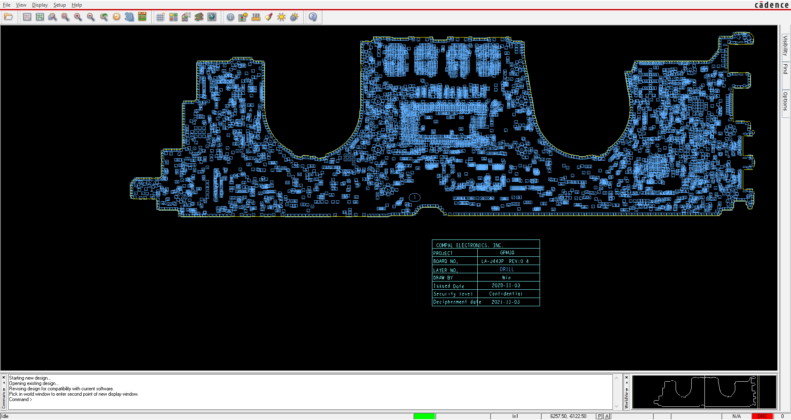Expand the Find side panel
The width and height of the screenshot is (791, 420).
[x=785, y=69]
